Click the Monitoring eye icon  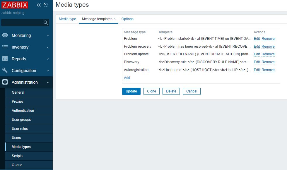point(5,35)
